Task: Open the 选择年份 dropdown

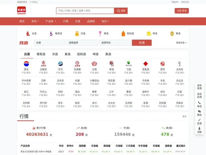Action: (x=115, y=43)
